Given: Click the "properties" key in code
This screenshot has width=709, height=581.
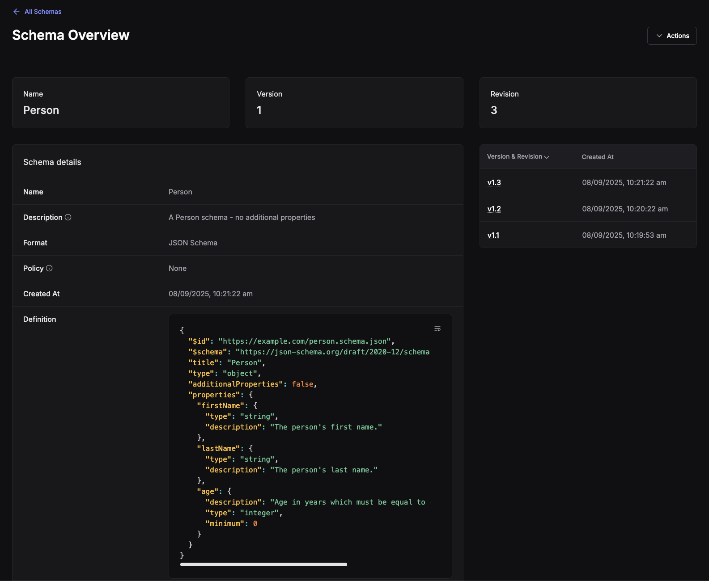Looking at the screenshot, I should [214, 395].
